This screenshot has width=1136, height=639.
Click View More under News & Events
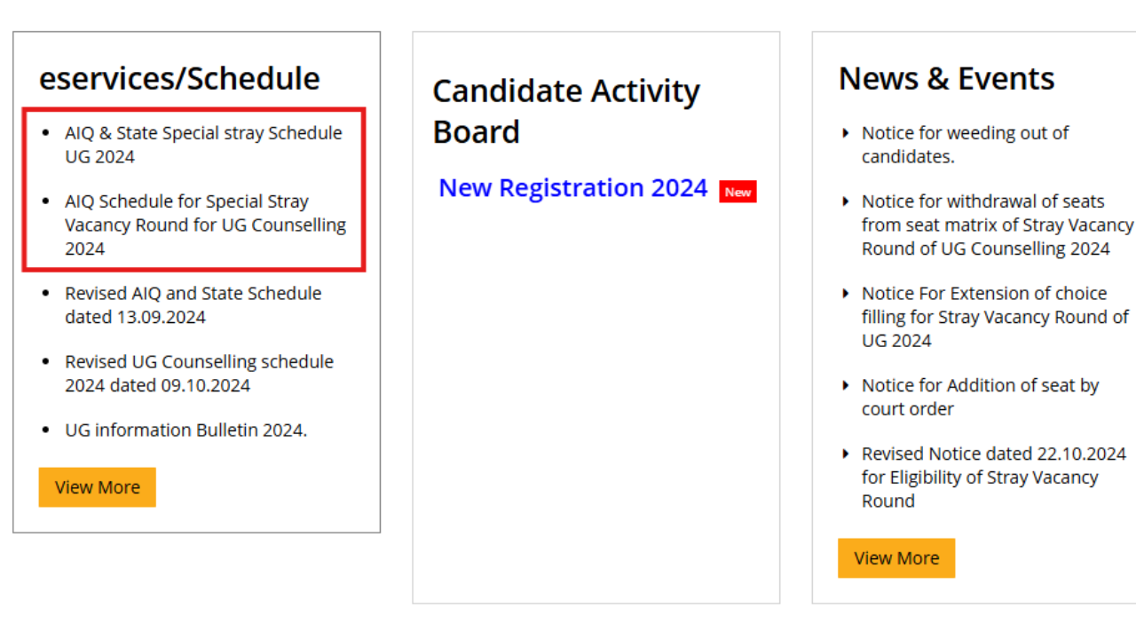pyautogui.click(x=895, y=557)
